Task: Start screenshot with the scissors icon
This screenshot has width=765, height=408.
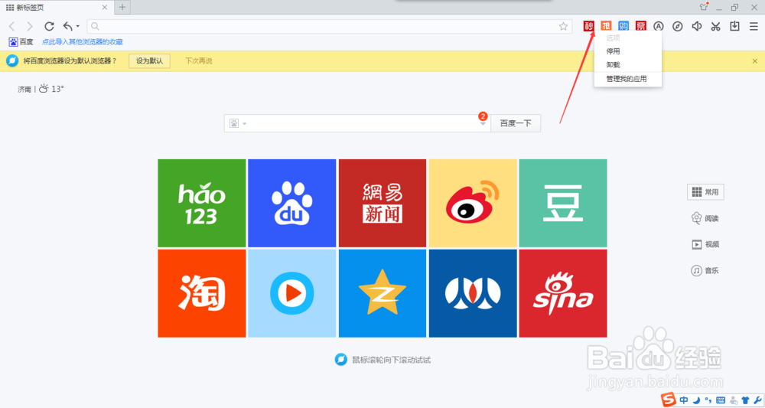Action: coord(716,26)
